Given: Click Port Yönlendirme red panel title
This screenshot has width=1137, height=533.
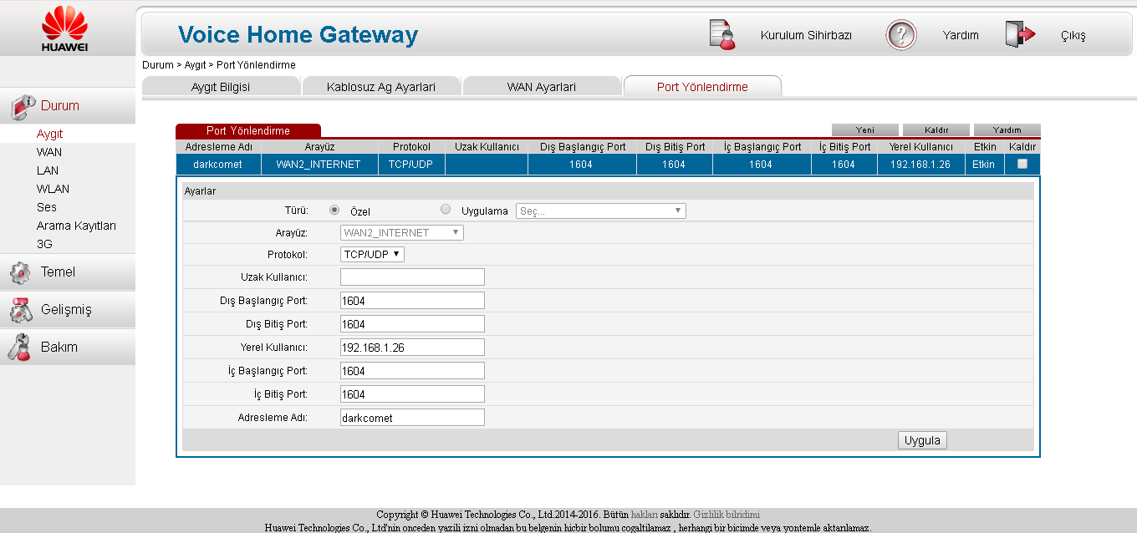Looking at the screenshot, I should tap(248, 131).
